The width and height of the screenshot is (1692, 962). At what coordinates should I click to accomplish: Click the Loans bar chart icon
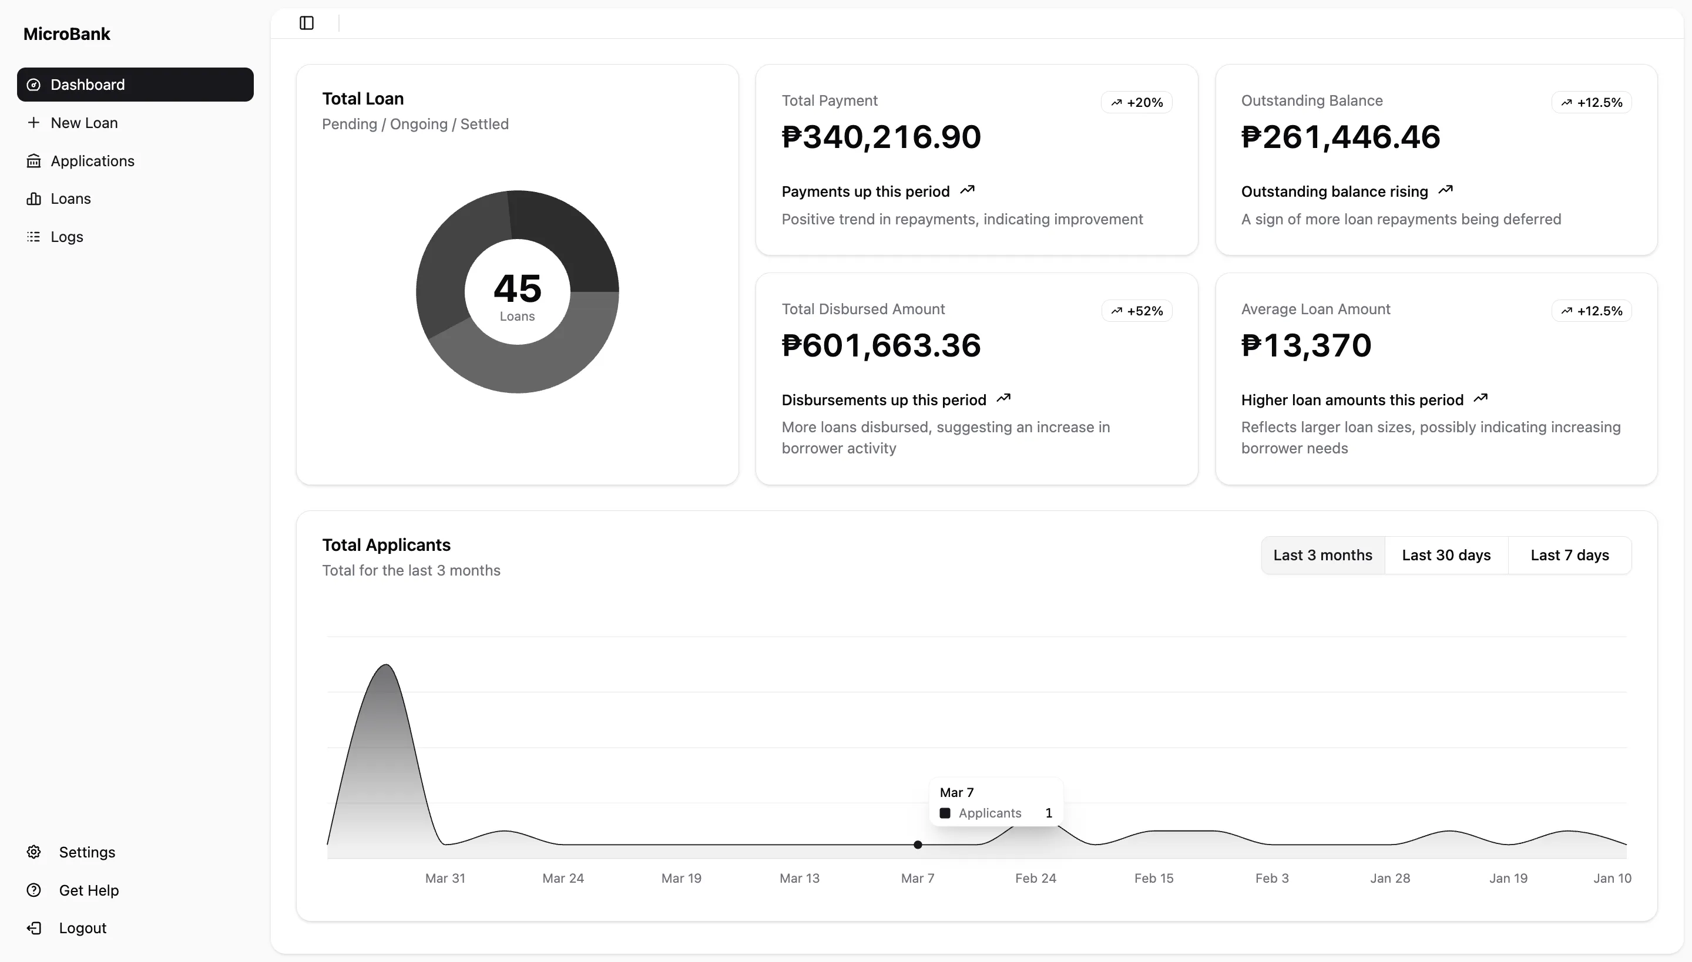coord(33,199)
